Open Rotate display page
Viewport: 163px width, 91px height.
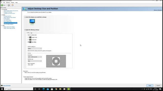(7, 19)
